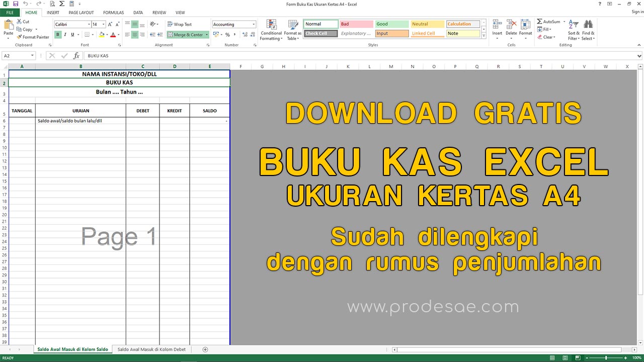The height and width of the screenshot is (362, 644).
Task: Click Decrease Decimal icon
Action: coord(252,35)
